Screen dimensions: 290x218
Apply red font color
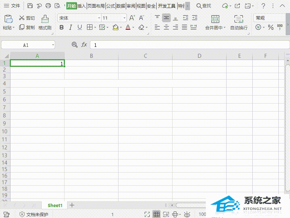128,28
